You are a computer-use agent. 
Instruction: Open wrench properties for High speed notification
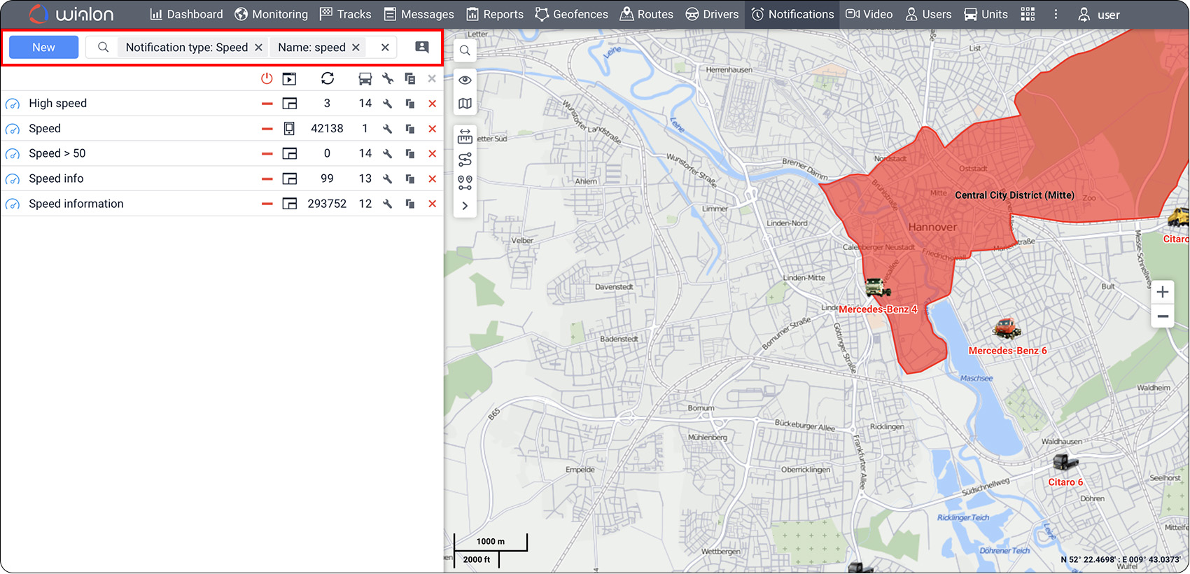(387, 104)
